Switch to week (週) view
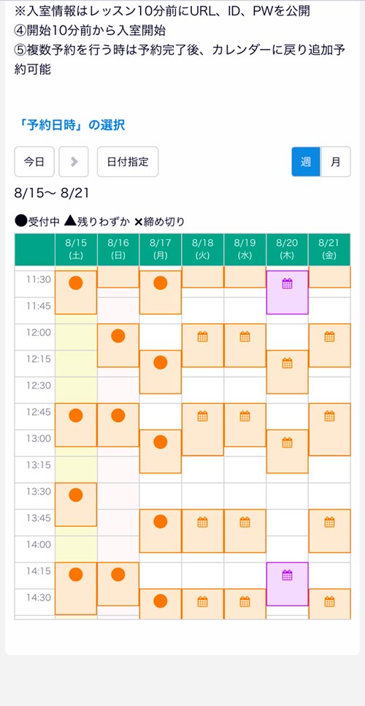365x706 pixels. 306,162
